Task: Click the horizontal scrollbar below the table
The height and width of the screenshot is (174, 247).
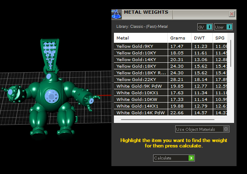Action: pos(168,120)
